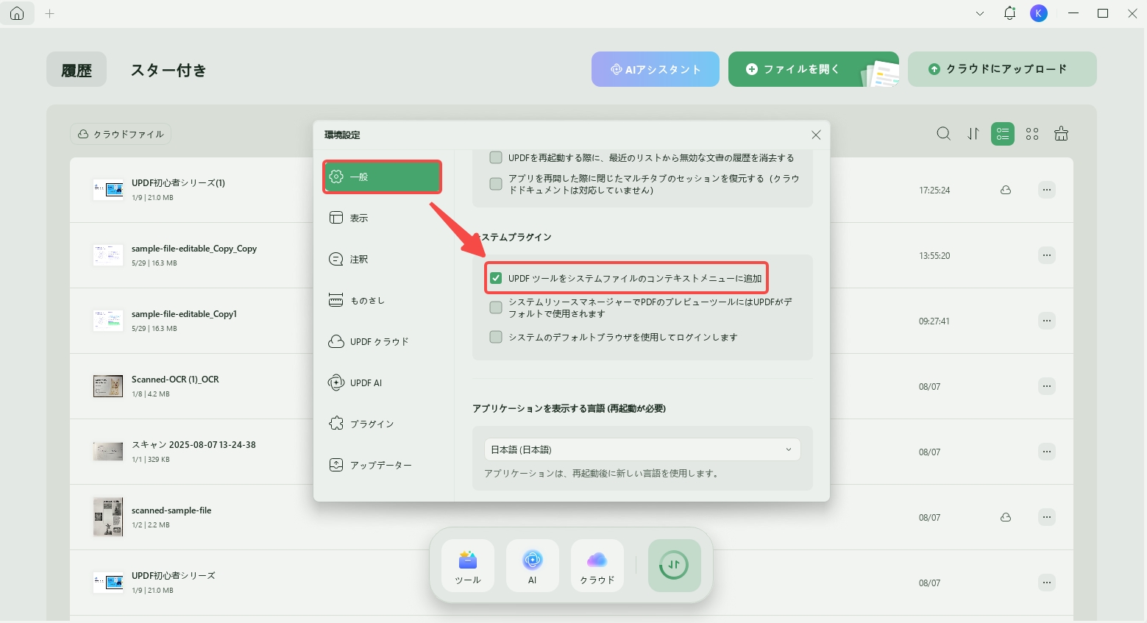
Task: Switch to the スター付き tab
Action: point(168,70)
